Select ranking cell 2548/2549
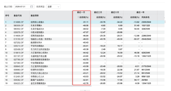 (x=146, y=39)
